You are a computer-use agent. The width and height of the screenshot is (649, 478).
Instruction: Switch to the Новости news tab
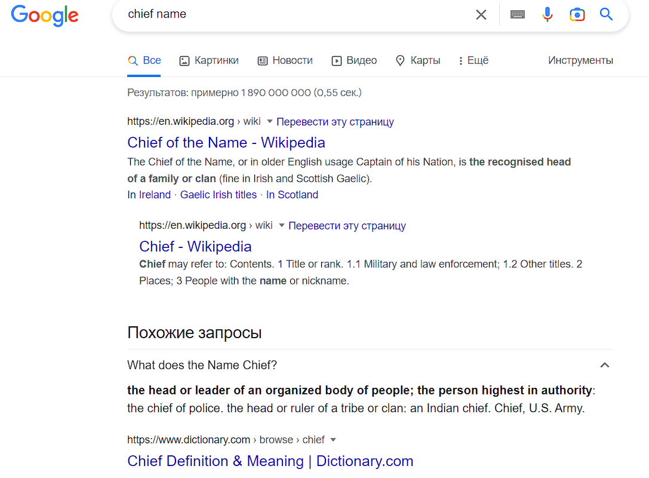click(x=285, y=60)
